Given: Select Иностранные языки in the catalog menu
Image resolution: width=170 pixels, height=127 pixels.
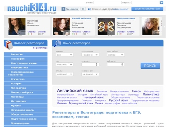Looking at the screenshot, I should [x=26, y=63].
